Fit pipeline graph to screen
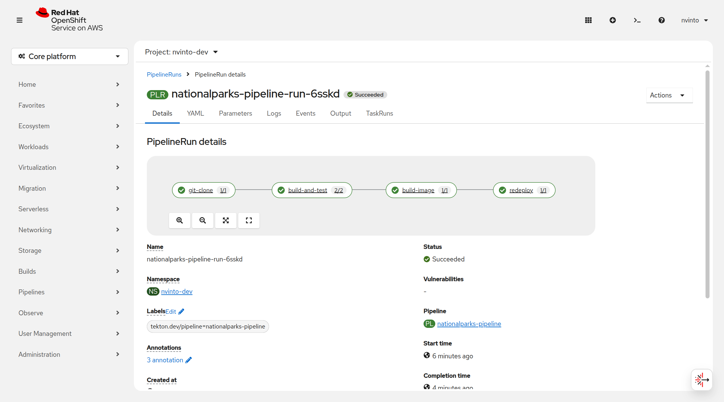The height and width of the screenshot is (402, 724). [x=226, y=220]
